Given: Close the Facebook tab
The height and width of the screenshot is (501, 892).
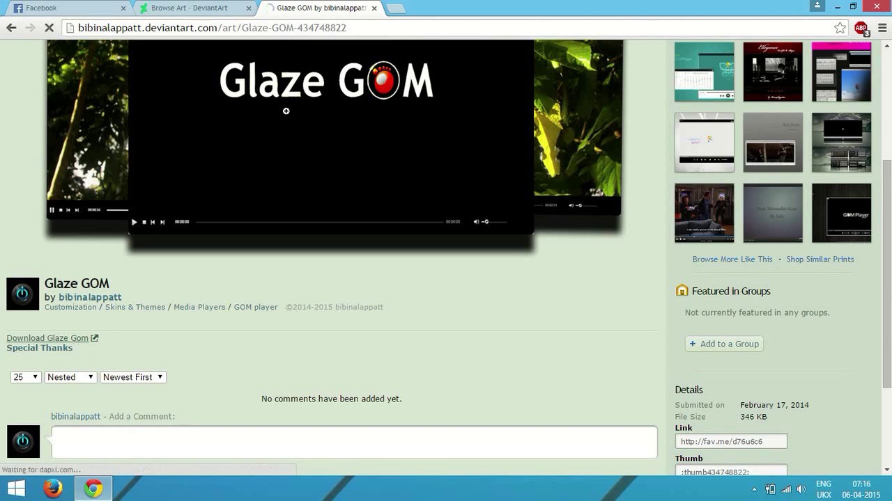Looking at the screenshot, I should pyautogui.click(x=123, y=8).
